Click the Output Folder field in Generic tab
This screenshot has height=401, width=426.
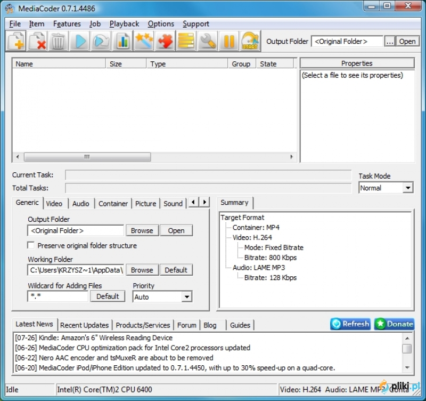click(76, 230)
